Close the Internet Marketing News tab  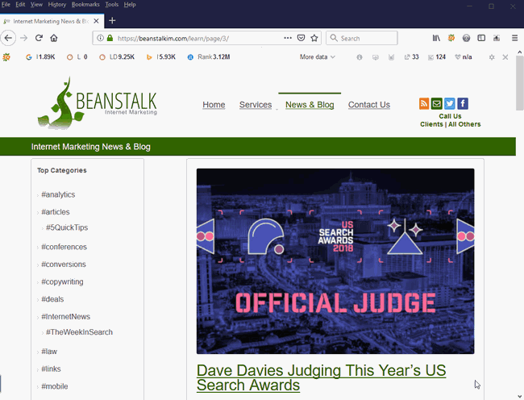pyautogui.click(x=96, y=21)
